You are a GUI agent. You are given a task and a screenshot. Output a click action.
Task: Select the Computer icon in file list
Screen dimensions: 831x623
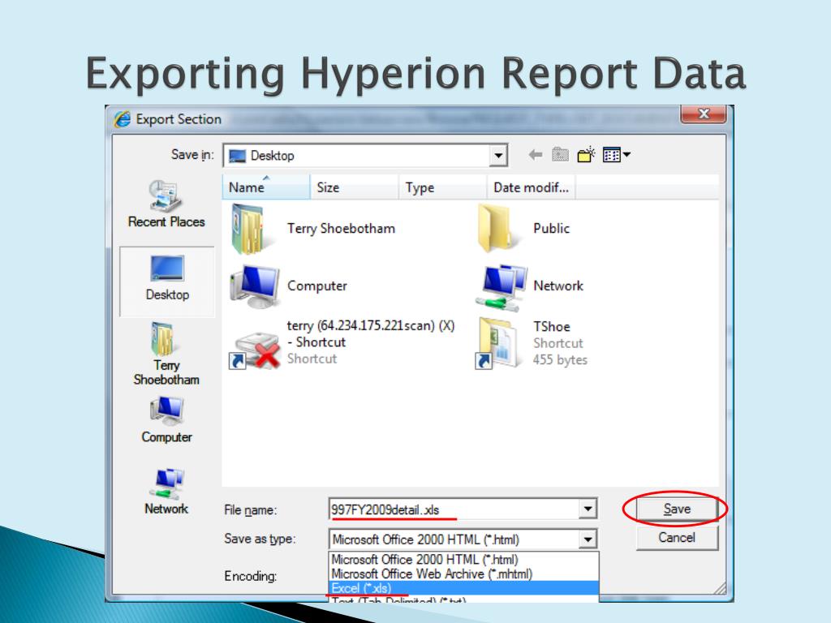click(x=255, y=286)
